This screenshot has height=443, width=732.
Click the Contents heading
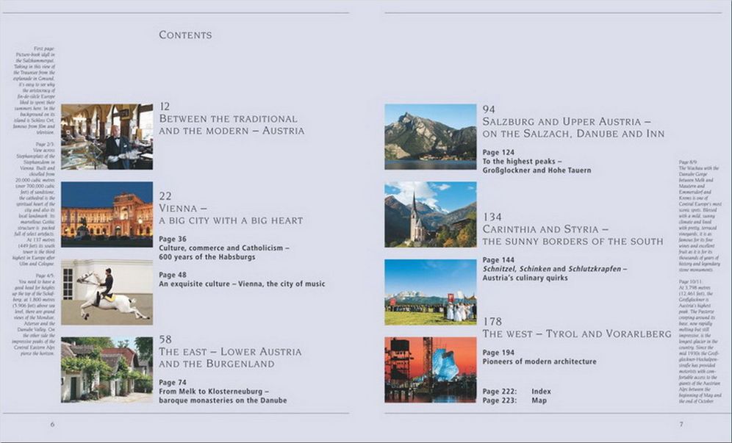185,35
